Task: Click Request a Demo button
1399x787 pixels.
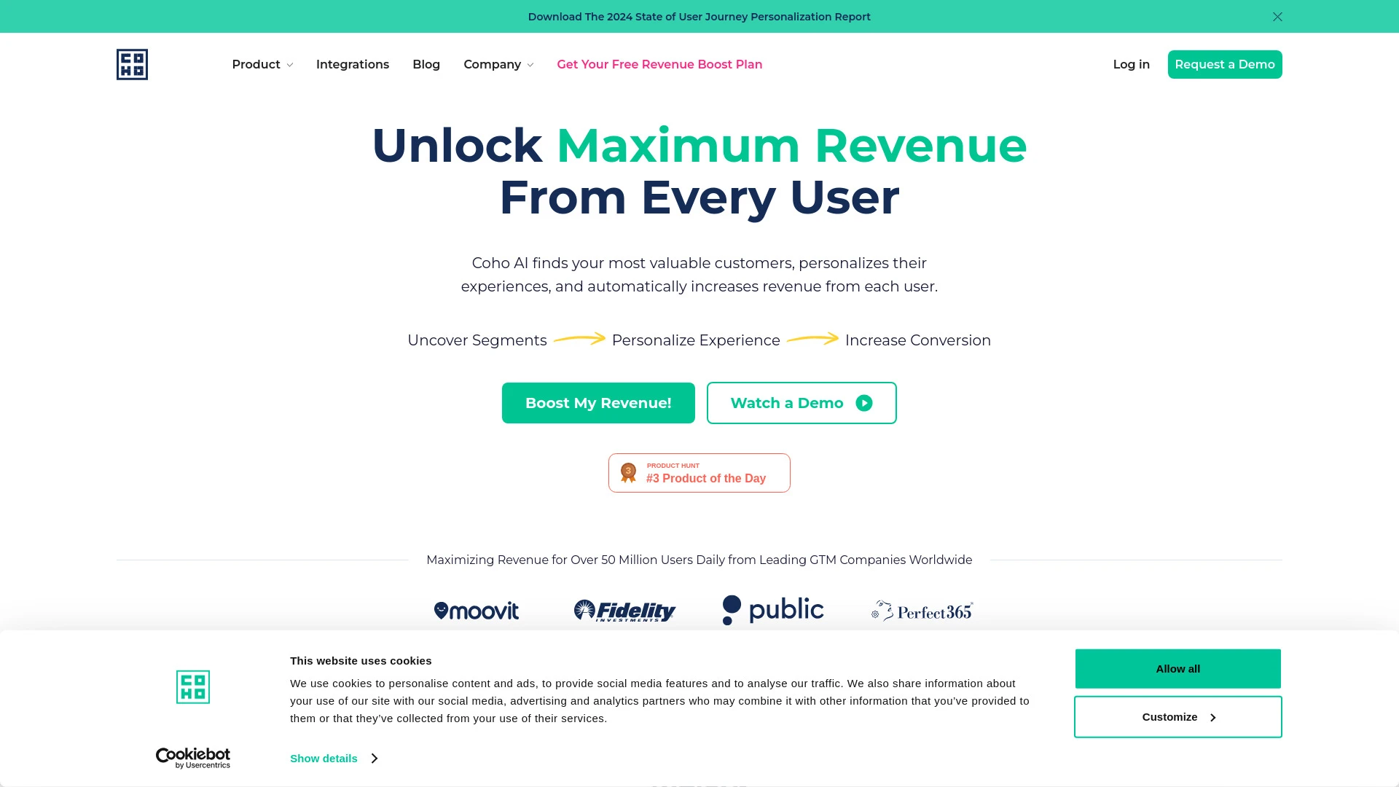Action: tap(1225, 64)
